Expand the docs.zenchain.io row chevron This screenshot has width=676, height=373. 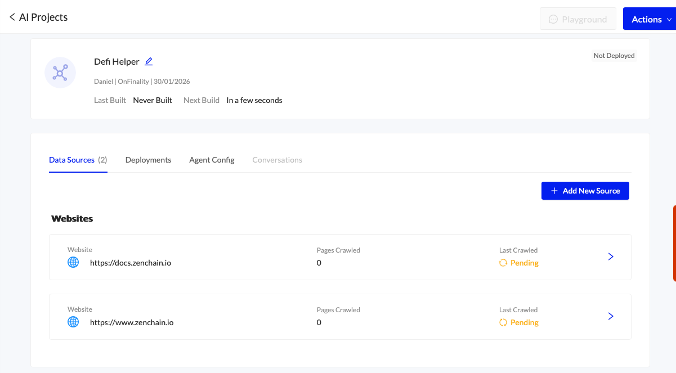611,257
